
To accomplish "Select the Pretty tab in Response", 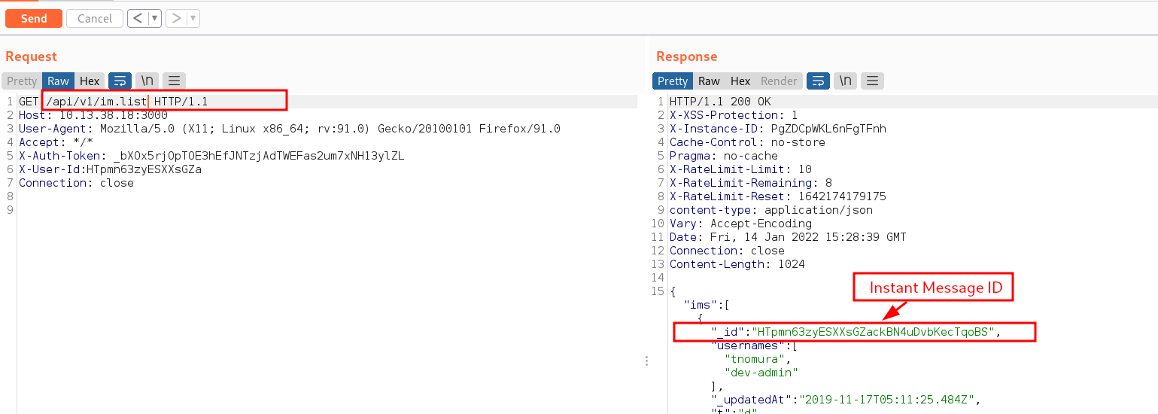I will 673,81.
